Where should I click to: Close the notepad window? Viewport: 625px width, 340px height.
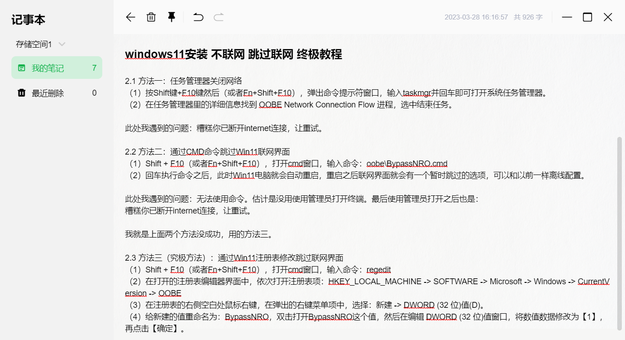608,17
